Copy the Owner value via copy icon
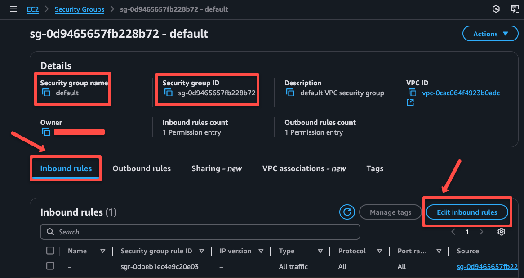Image resolution: width=524 pixels, height=278 pixels. (x=46, y=132)
